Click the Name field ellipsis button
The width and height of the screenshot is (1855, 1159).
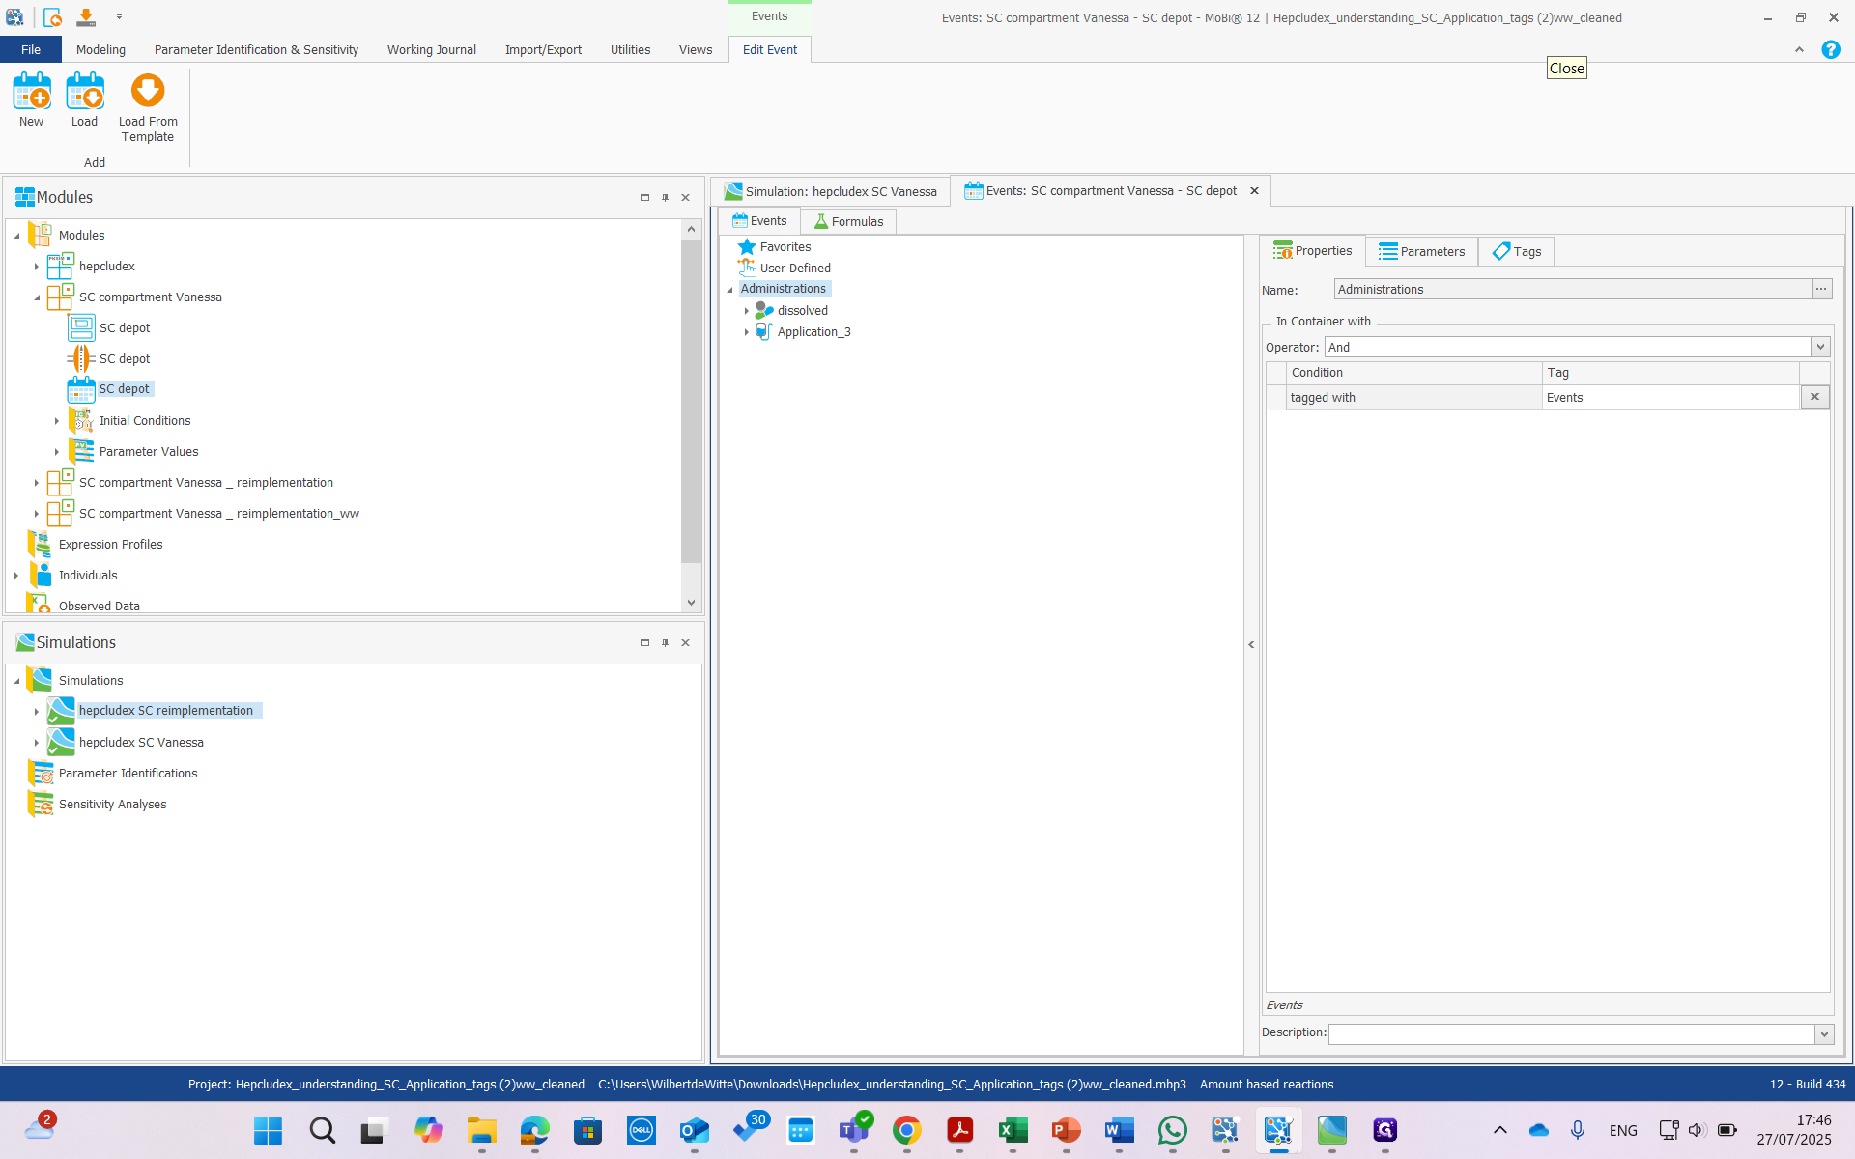coord(1821,289)
